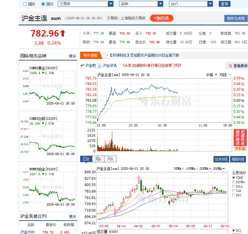Select the 国内 radio button
Viewport: 248px width, 234px height.
point(43,4)
